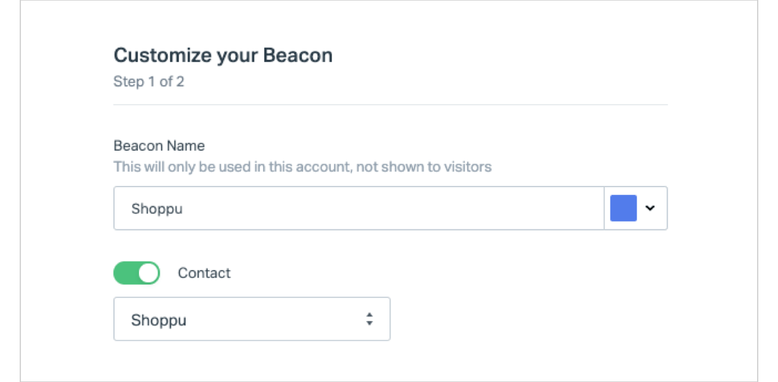Click the white knob of Contact toggle
The width and height of the screenshot is (778, 382).
[148, 273]
